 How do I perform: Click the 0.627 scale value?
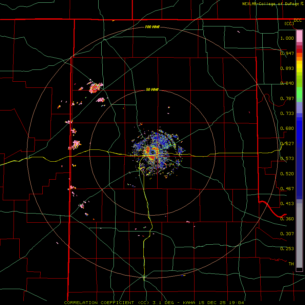tap(287, 143)
